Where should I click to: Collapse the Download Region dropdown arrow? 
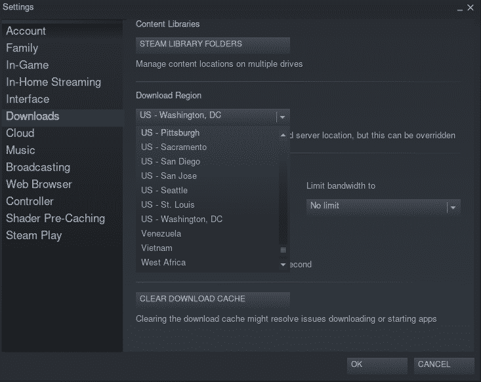282,116
